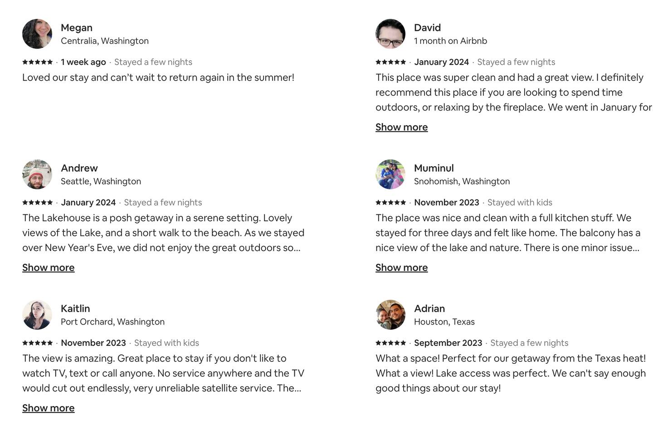
Task: Click the reviewer name Megan
Action: click(77, 28)
